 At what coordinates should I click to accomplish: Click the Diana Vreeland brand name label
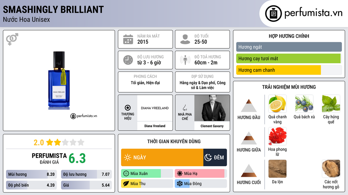point(155,126)
